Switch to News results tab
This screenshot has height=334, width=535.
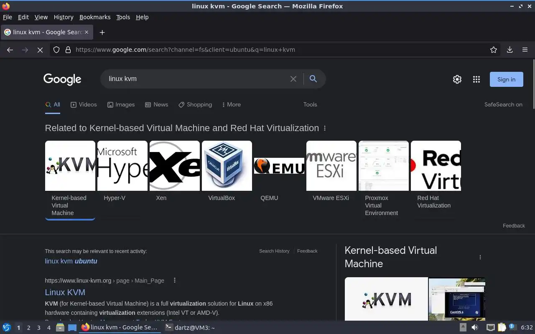[x=157, y=105]
